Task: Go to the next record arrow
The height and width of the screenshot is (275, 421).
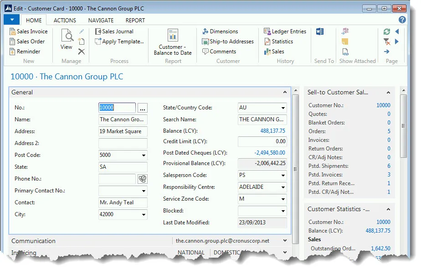Action: coord(397,42)
